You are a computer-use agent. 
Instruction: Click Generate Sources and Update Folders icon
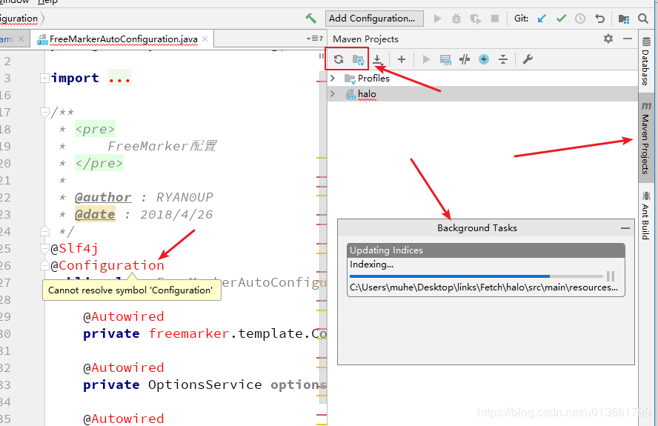pos(358,59)
